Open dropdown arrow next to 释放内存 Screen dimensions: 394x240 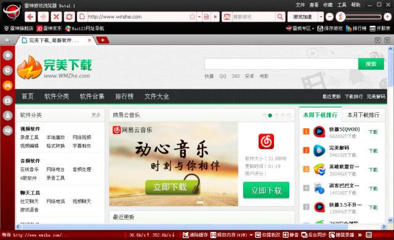point(251,235)
